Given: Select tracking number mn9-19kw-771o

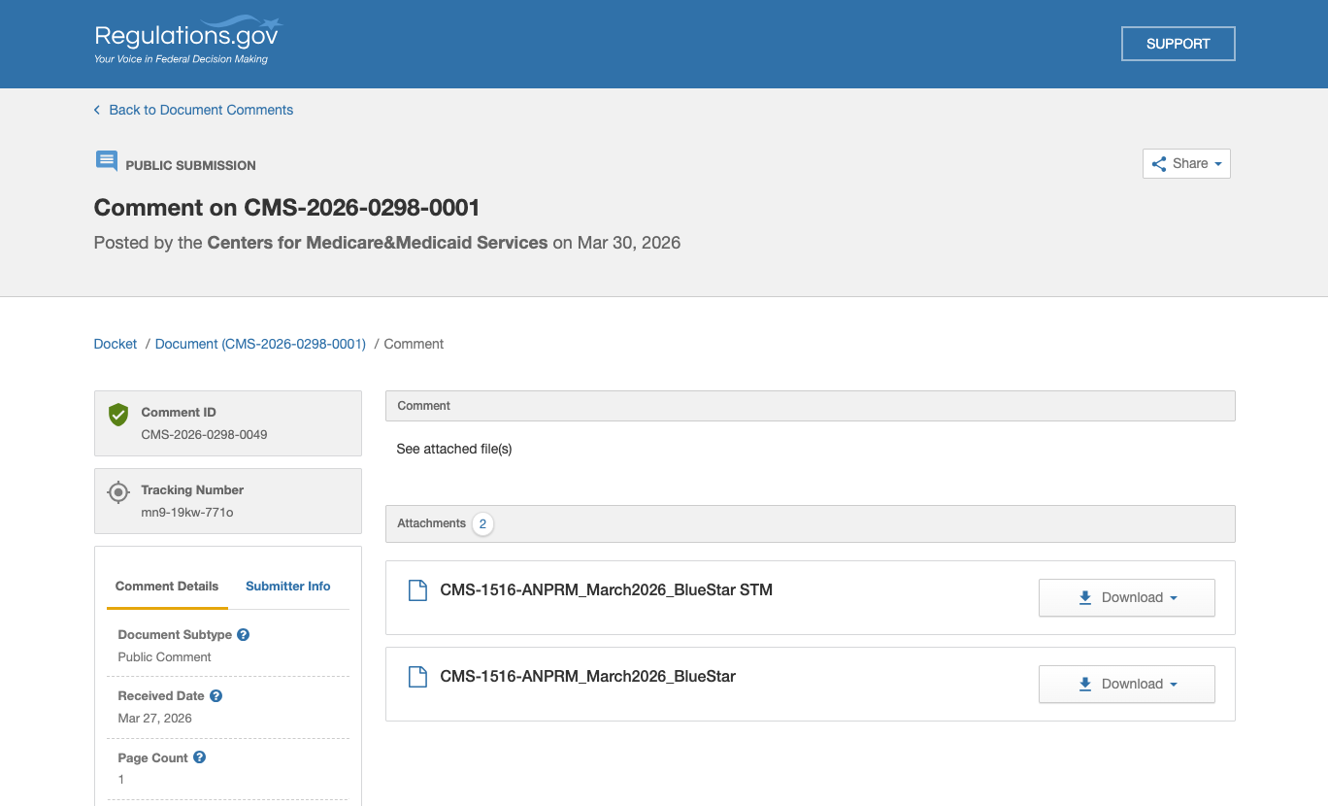Looking at the screenshot, I should [x=187, y=512].
